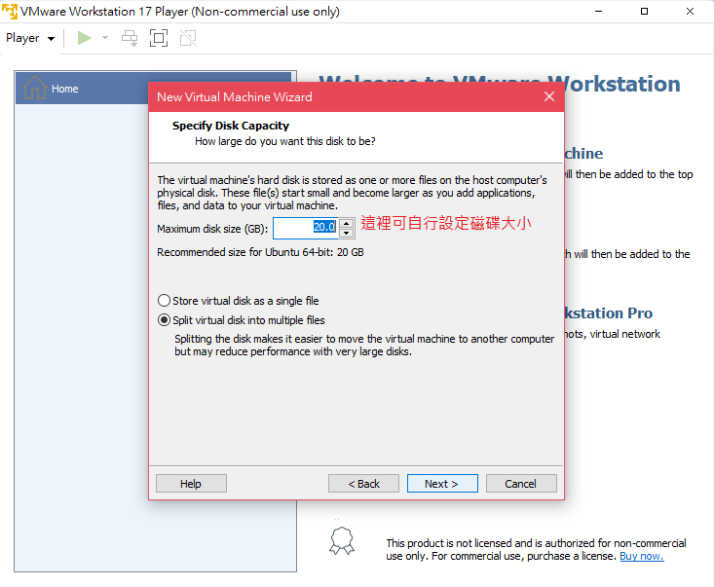The height and width of the screenshot is (587, 714).
Task: Open the Player menu
Action: [x=30, y=38]
